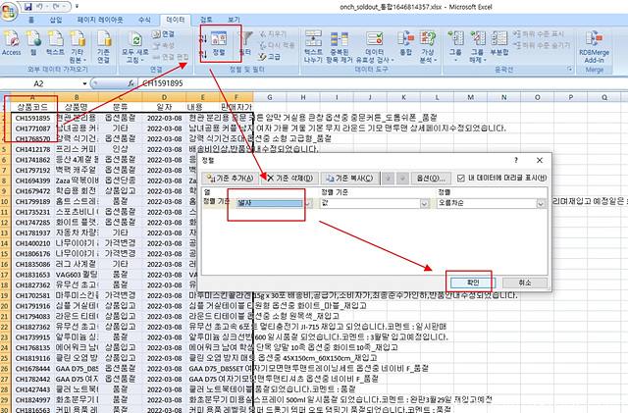This screenshot has width=628, height=413.
Task: Open 기존 연결 (existing connections)
Action: tap(103, 46)
